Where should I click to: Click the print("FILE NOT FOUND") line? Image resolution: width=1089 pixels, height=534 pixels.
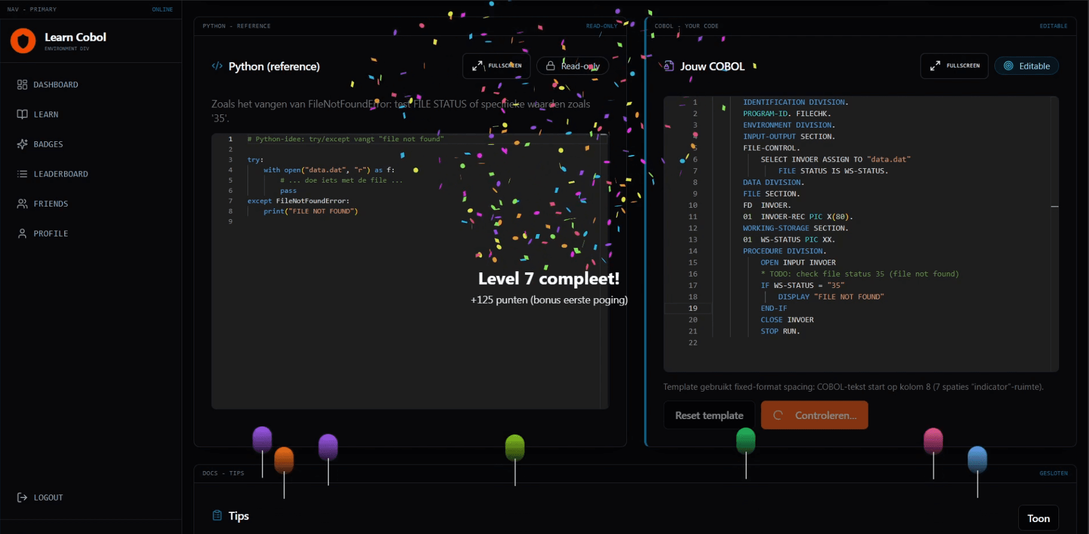tap(310, 211)
